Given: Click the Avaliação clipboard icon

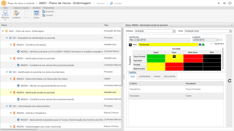Looking at the screenshot, I should click(16, 14).
